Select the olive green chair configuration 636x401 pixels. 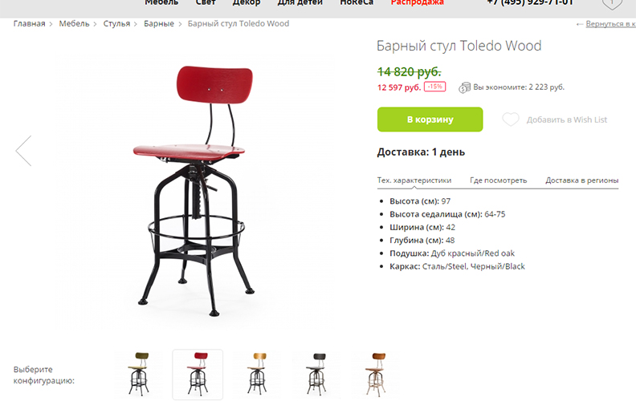coord(139,374)
